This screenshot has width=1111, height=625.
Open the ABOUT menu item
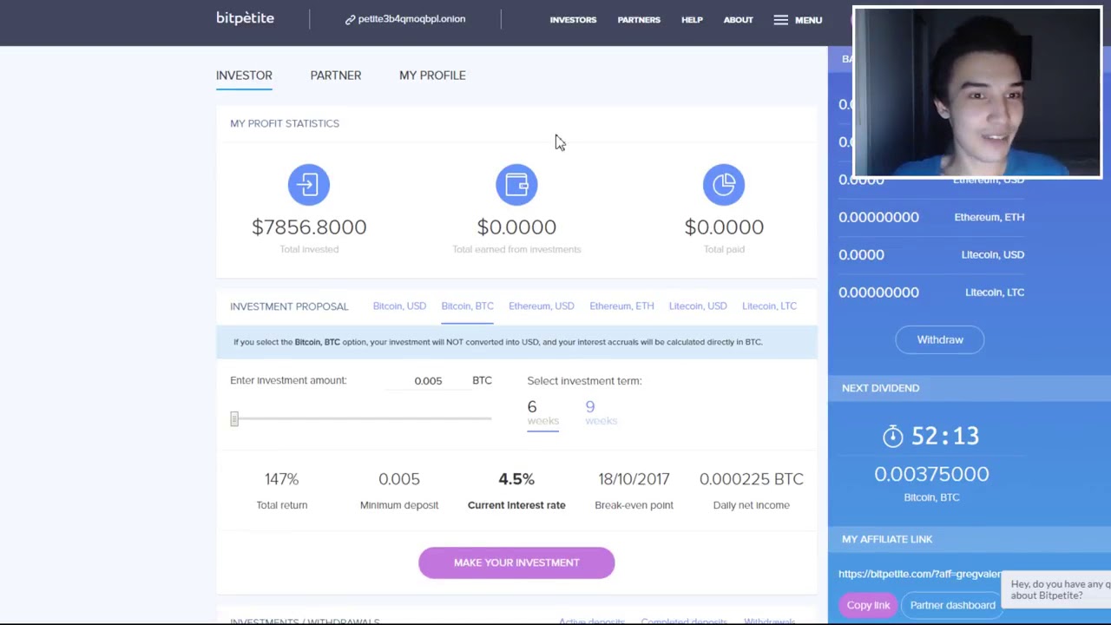click(739, 20)
